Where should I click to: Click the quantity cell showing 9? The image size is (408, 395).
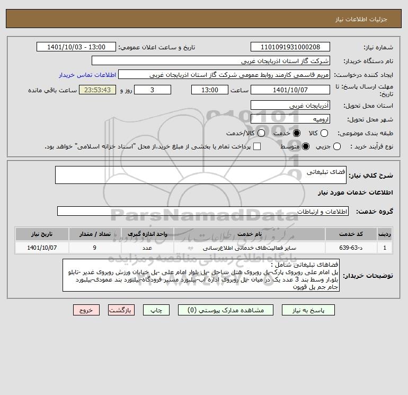pyautogui.click(x=95, y=248)
